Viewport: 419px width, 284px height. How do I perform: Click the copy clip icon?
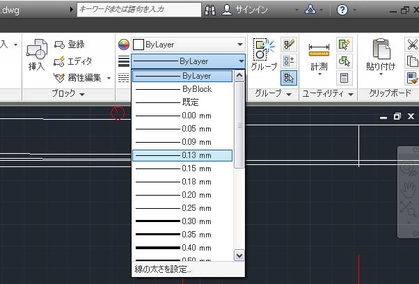tap(413, 61)
